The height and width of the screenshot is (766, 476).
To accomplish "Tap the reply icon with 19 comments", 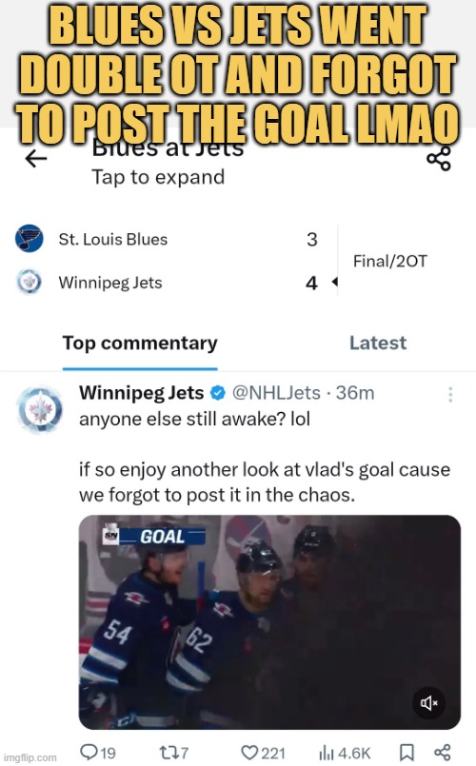I will [98, 753].
